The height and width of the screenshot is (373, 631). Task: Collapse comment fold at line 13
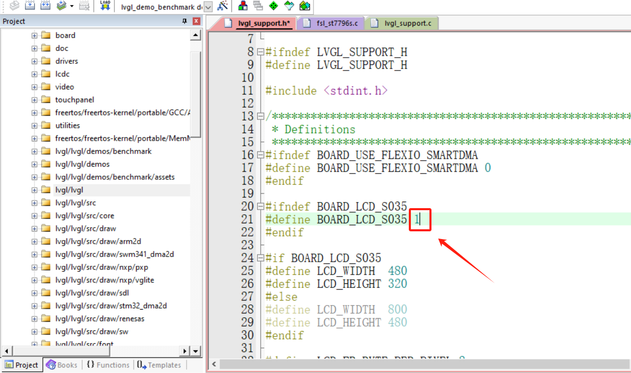tap(261, 116)
